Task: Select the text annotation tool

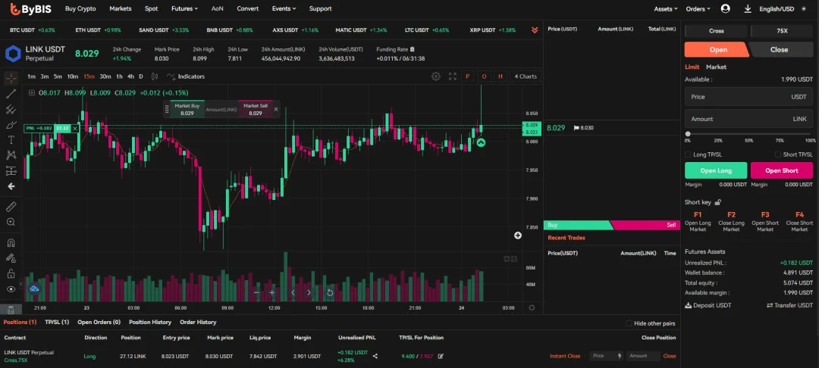Action: (11, 139)
